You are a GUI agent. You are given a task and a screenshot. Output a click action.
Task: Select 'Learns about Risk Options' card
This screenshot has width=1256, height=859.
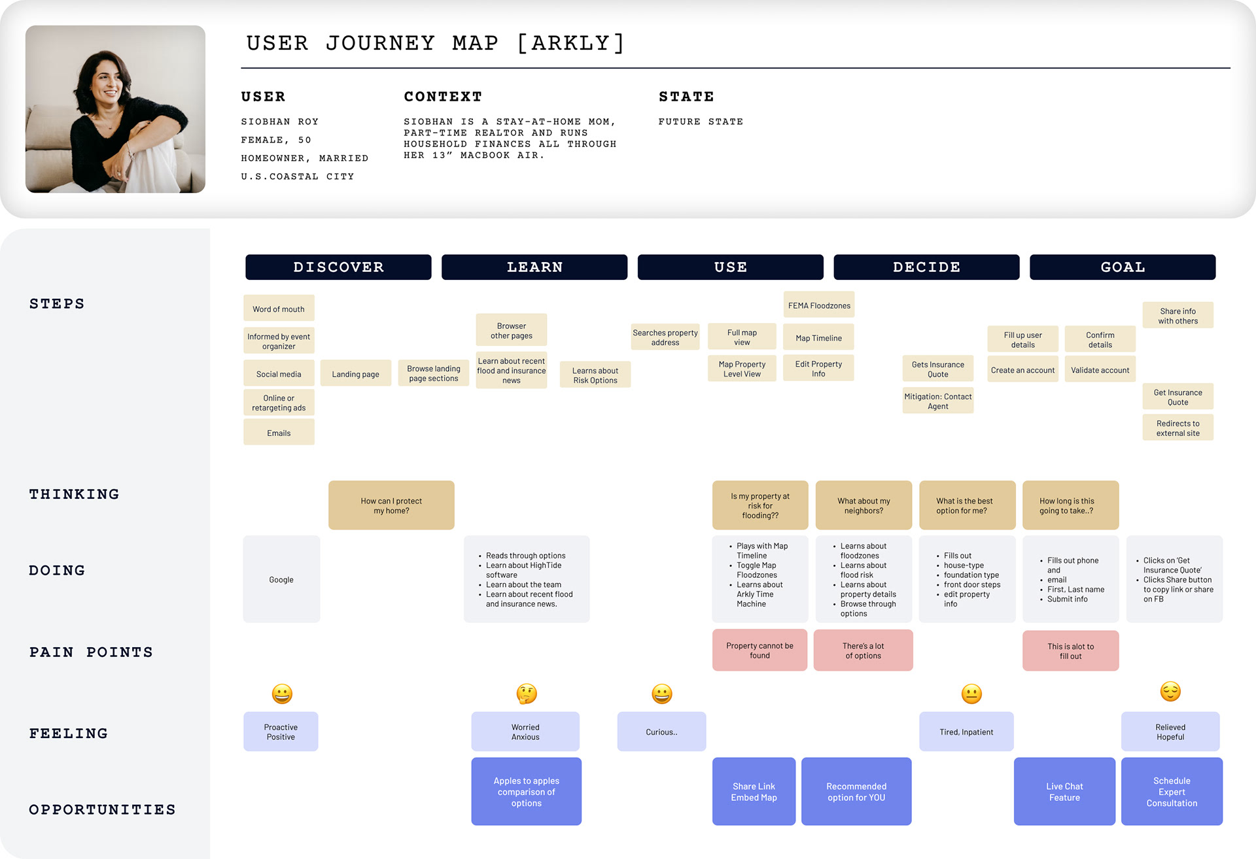(x=595, y=375)
